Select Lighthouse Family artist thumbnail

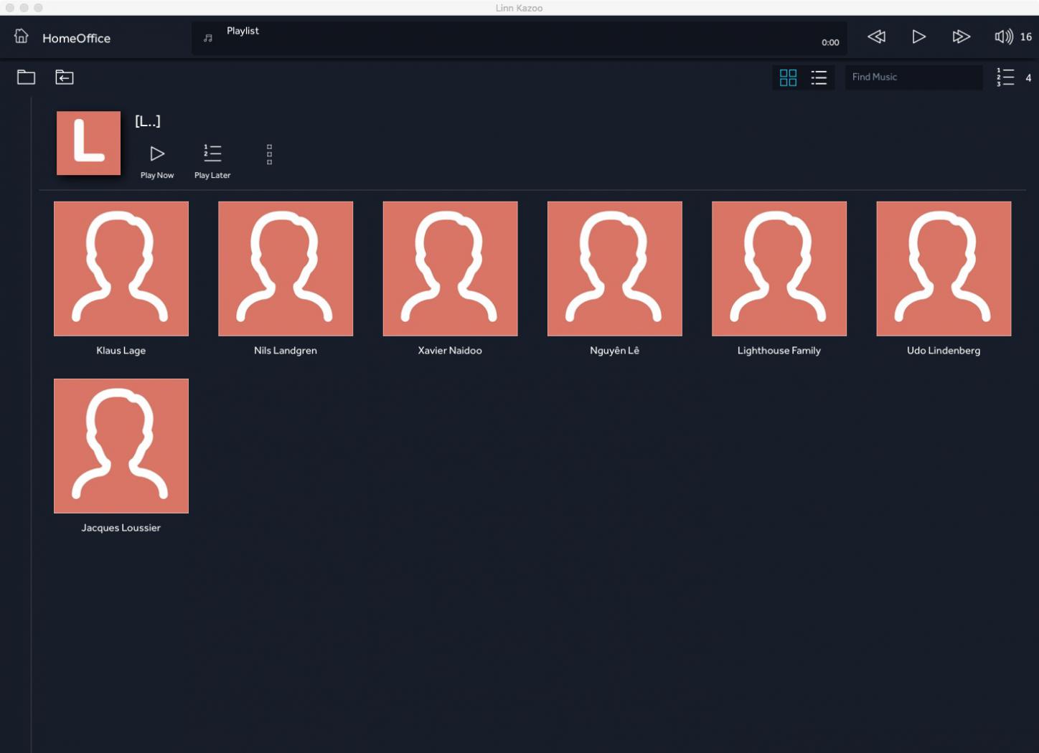click(x=779, y=269)
